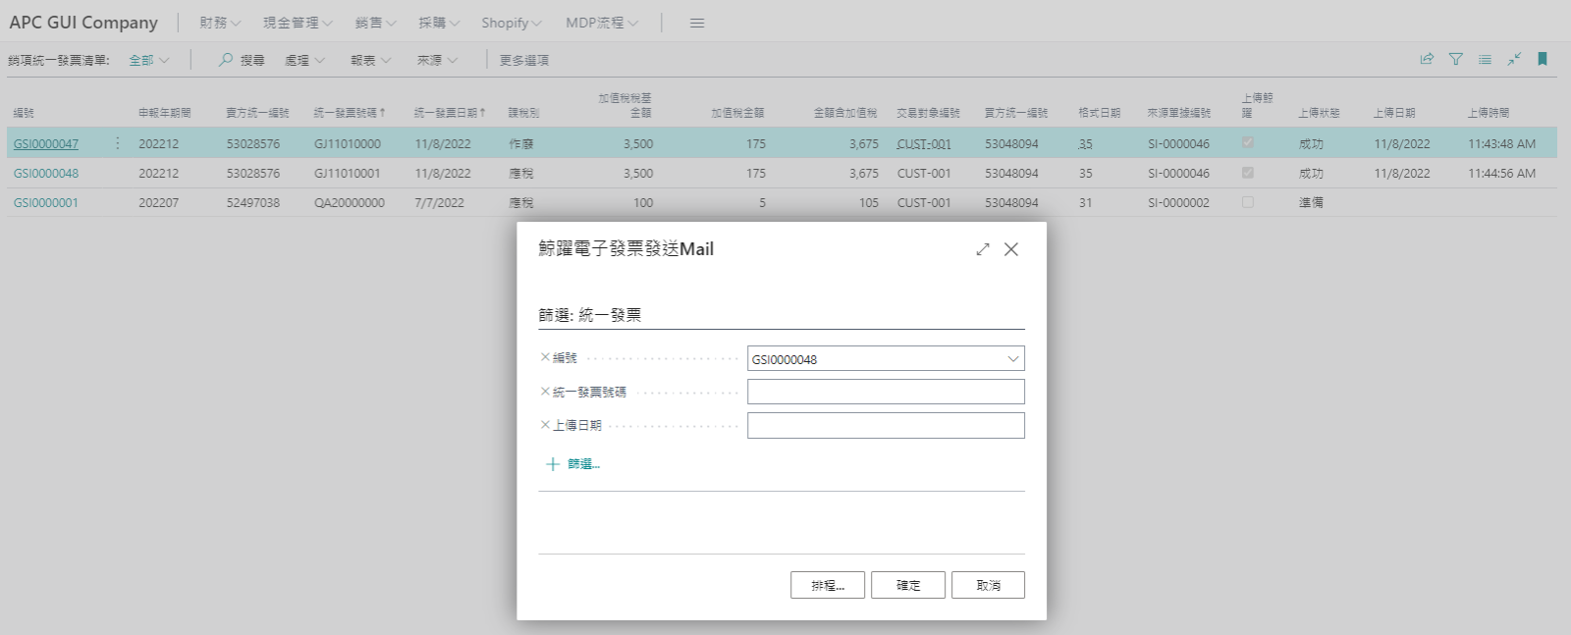Open the 銷售 menu dropdown

tap(376, 23)
